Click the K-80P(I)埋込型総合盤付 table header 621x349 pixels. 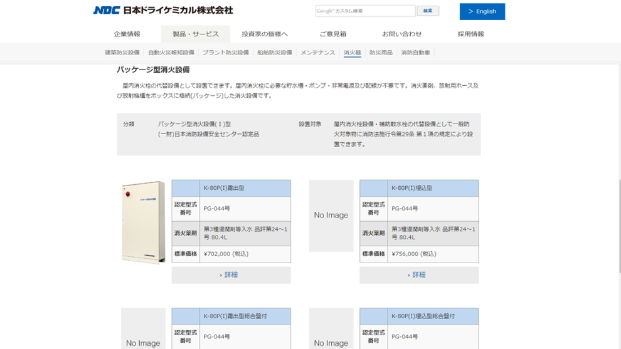pyautogui.click(x=419, y=316)
